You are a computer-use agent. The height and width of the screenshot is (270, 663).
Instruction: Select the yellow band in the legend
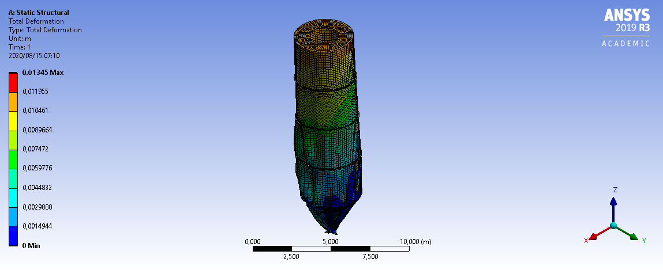pyautogui.click(x=13, y=120)
